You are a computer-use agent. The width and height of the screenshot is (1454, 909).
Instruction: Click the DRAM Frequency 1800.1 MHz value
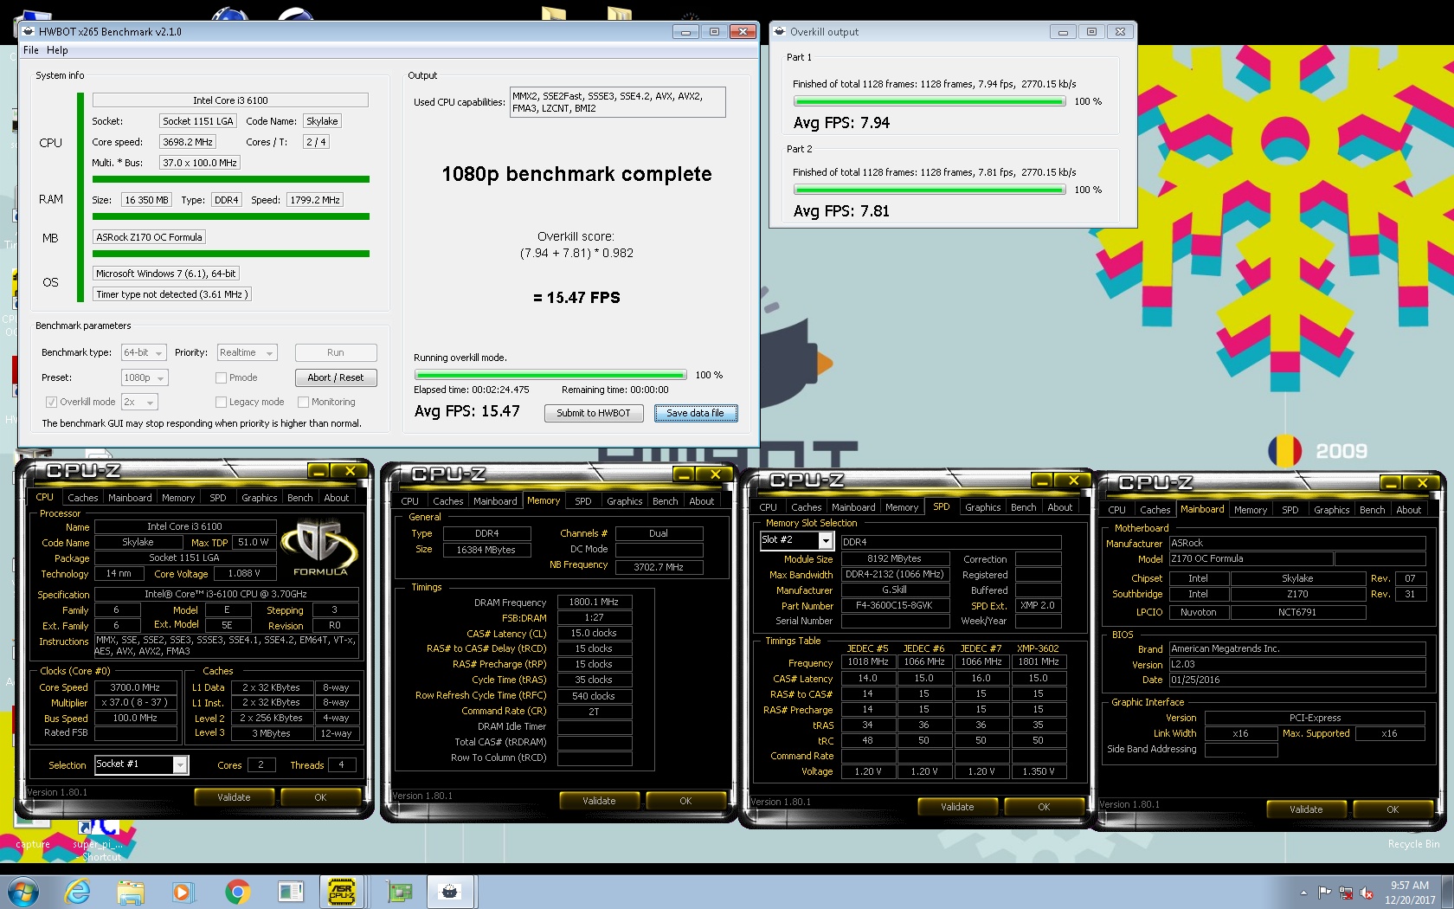[594, 602]
